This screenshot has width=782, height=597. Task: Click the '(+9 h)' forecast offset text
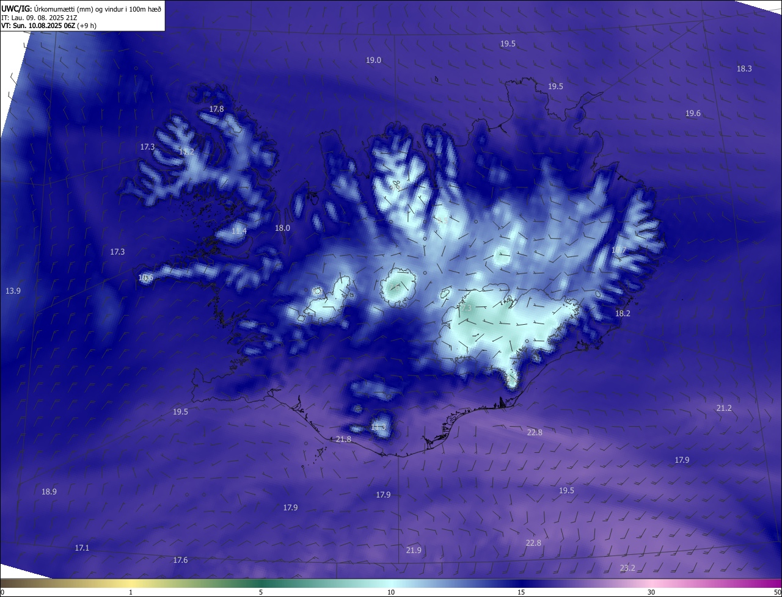point(87,26)
